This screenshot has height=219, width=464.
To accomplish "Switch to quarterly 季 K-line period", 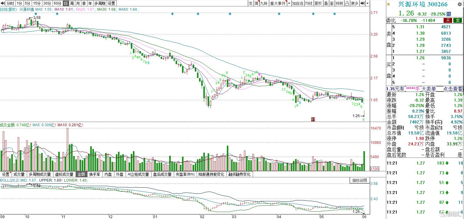I will point(84,3).
